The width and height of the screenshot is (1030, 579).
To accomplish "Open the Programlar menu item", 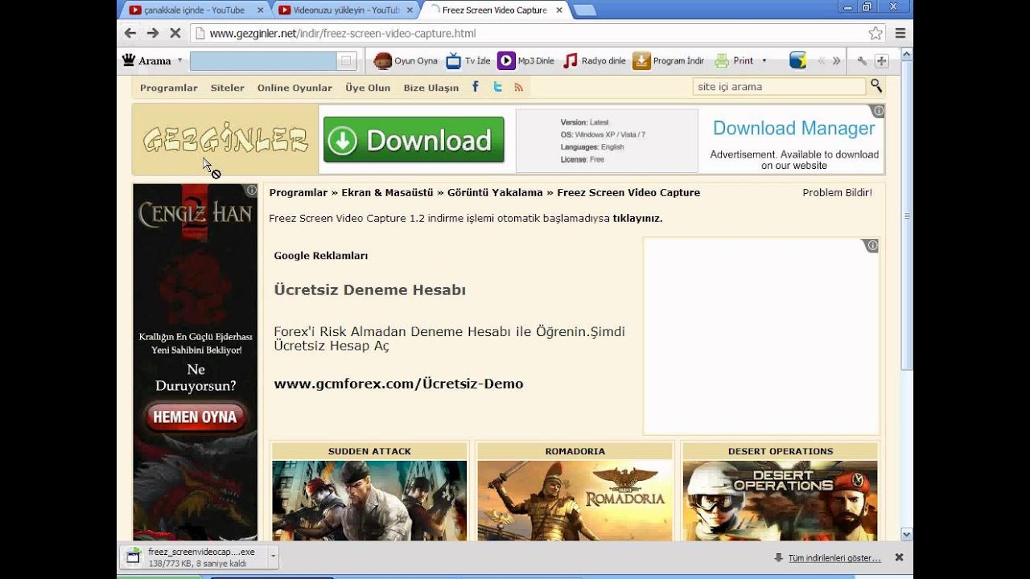I will point(169,88).
